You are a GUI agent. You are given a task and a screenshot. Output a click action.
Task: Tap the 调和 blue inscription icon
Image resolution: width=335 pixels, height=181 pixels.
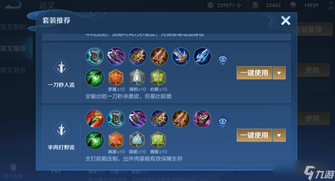(x=137, y=78)
